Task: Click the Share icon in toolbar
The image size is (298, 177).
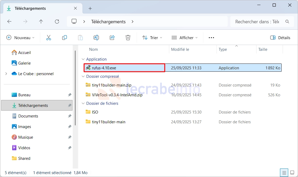Action: (x=112, y=38)
